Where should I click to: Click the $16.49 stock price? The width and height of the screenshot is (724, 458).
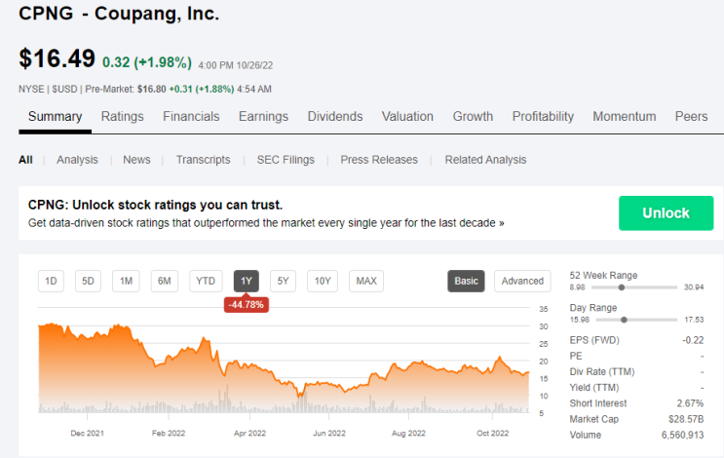point(57,58)
